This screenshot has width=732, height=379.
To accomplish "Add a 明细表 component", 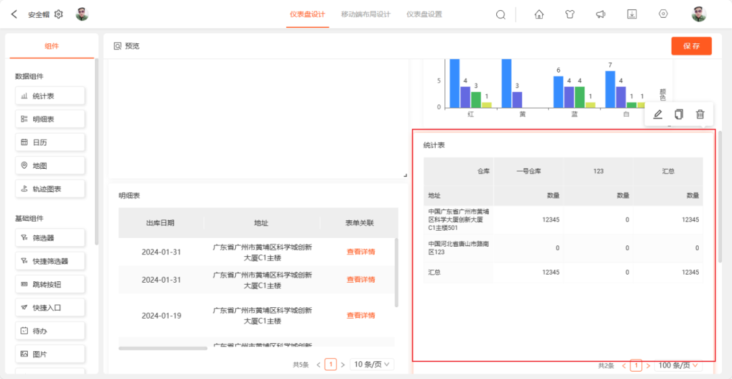I will tap(50, 119).
